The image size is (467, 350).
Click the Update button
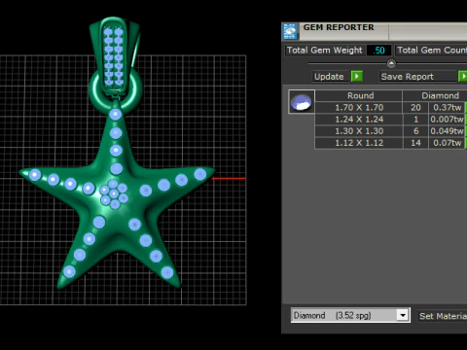332,77
